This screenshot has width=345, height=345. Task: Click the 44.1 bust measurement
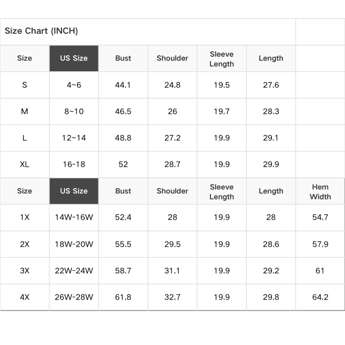[x=123, y=85]
